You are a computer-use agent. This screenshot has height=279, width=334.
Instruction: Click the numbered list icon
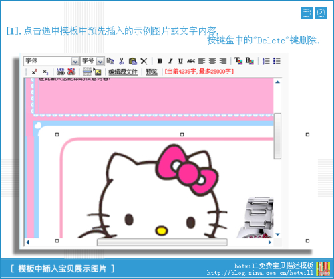pyautogui.click(x=266, y=61)
